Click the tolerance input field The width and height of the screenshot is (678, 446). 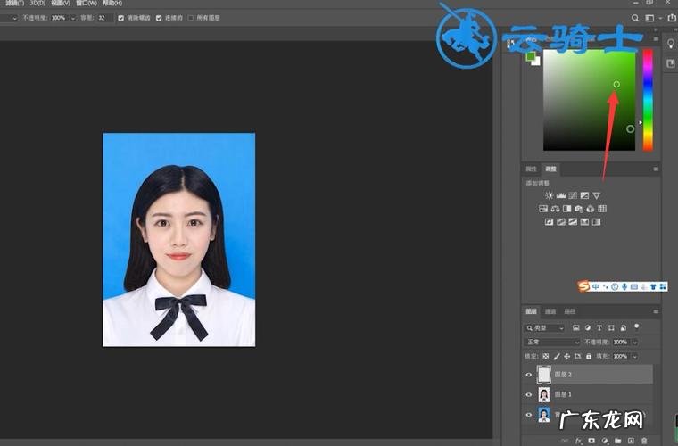click(104, 18)
